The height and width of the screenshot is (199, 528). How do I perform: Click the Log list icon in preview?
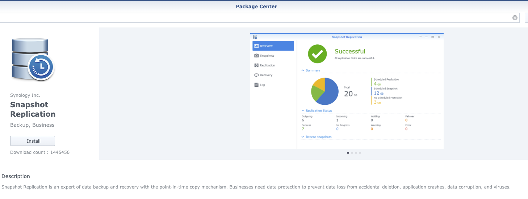pyautogui.click(x=256, y=85)
